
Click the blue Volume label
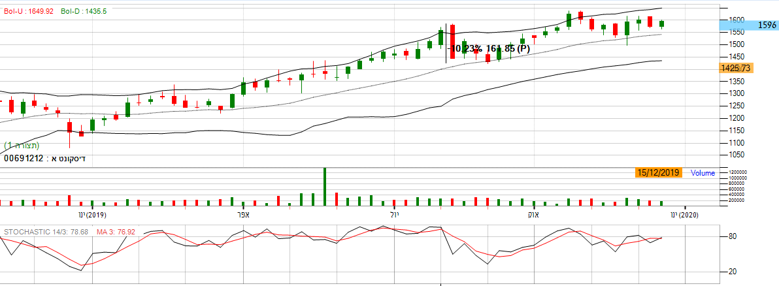[x=703, y=174]
